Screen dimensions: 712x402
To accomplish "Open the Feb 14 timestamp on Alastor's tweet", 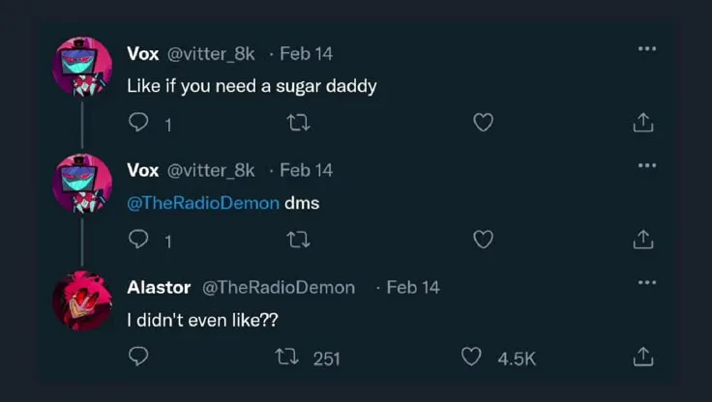I will pos(413,287).
